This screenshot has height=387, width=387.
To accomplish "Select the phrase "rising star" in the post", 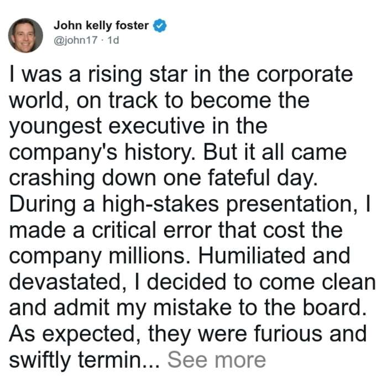I will 138,75.
